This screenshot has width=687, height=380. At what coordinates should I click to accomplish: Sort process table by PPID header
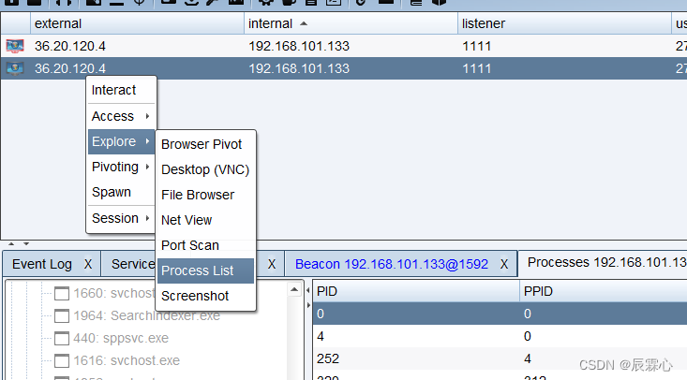point(604,291)
